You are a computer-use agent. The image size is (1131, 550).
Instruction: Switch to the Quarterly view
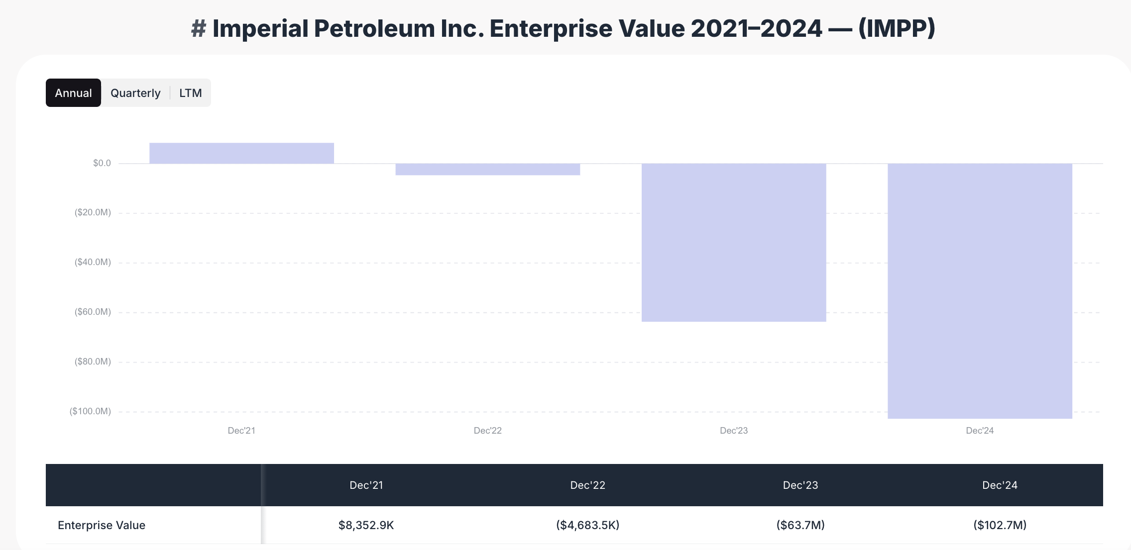(x=135, y=93)
